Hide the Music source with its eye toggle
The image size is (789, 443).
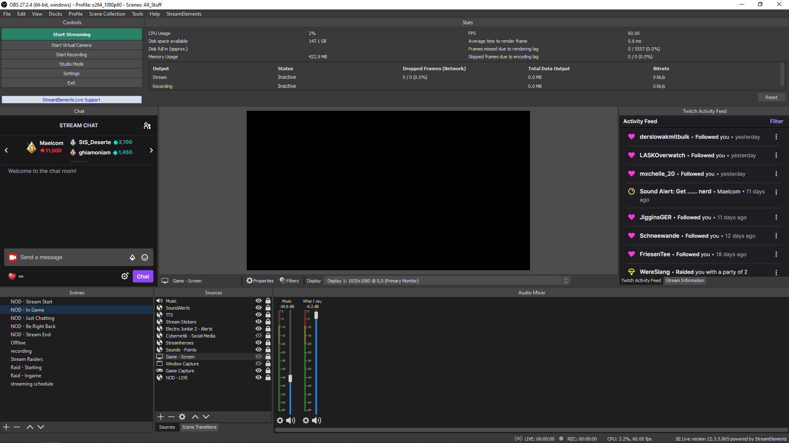(258, 301)
